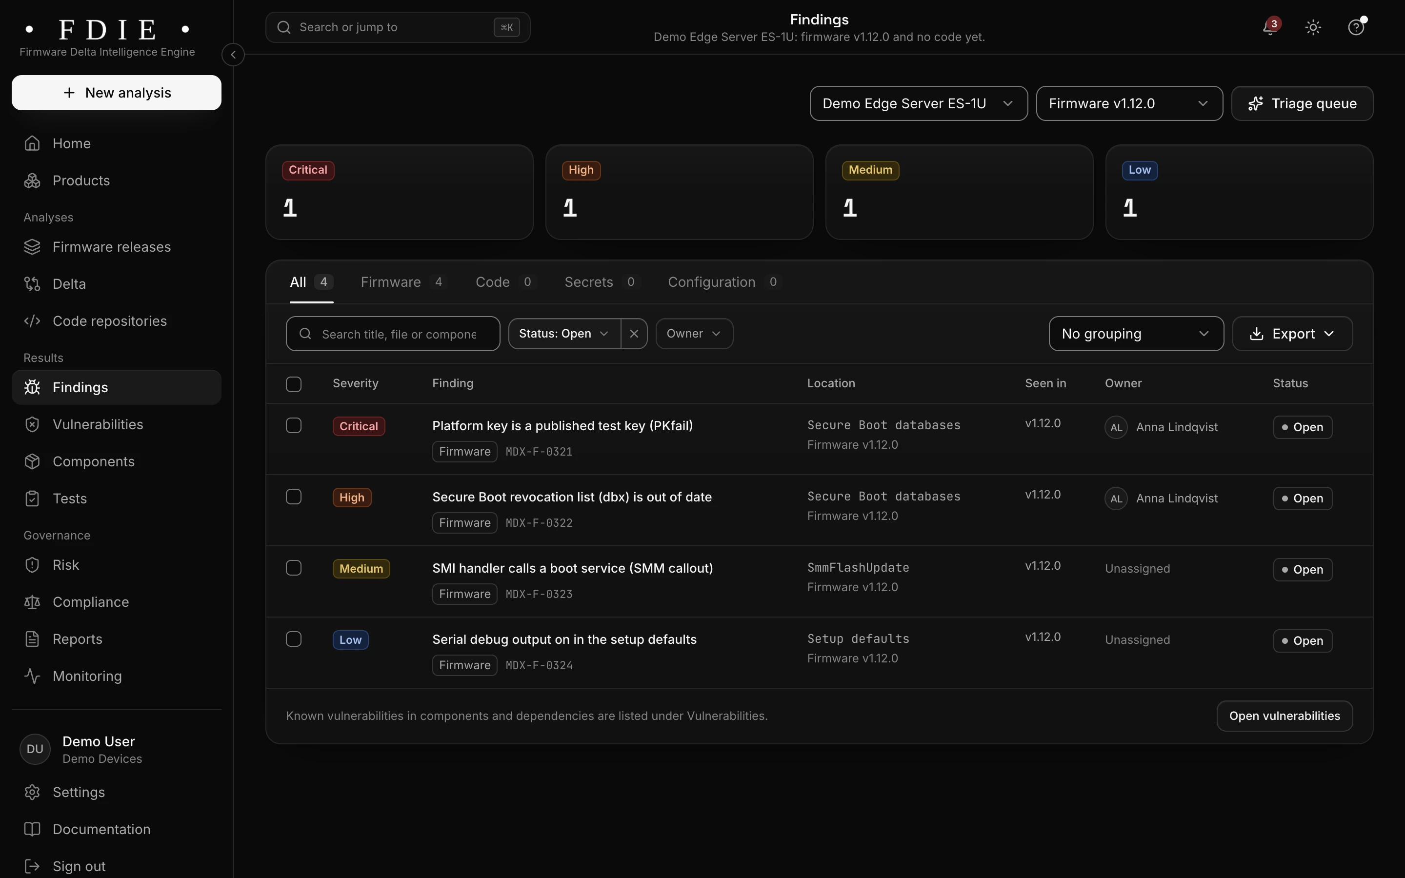Screen dimensions: 1405x878
Task: Click the New analysis button
Action: [116, 93]
